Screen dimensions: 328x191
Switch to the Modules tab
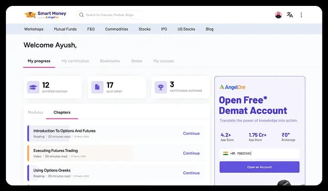(36, 112)
